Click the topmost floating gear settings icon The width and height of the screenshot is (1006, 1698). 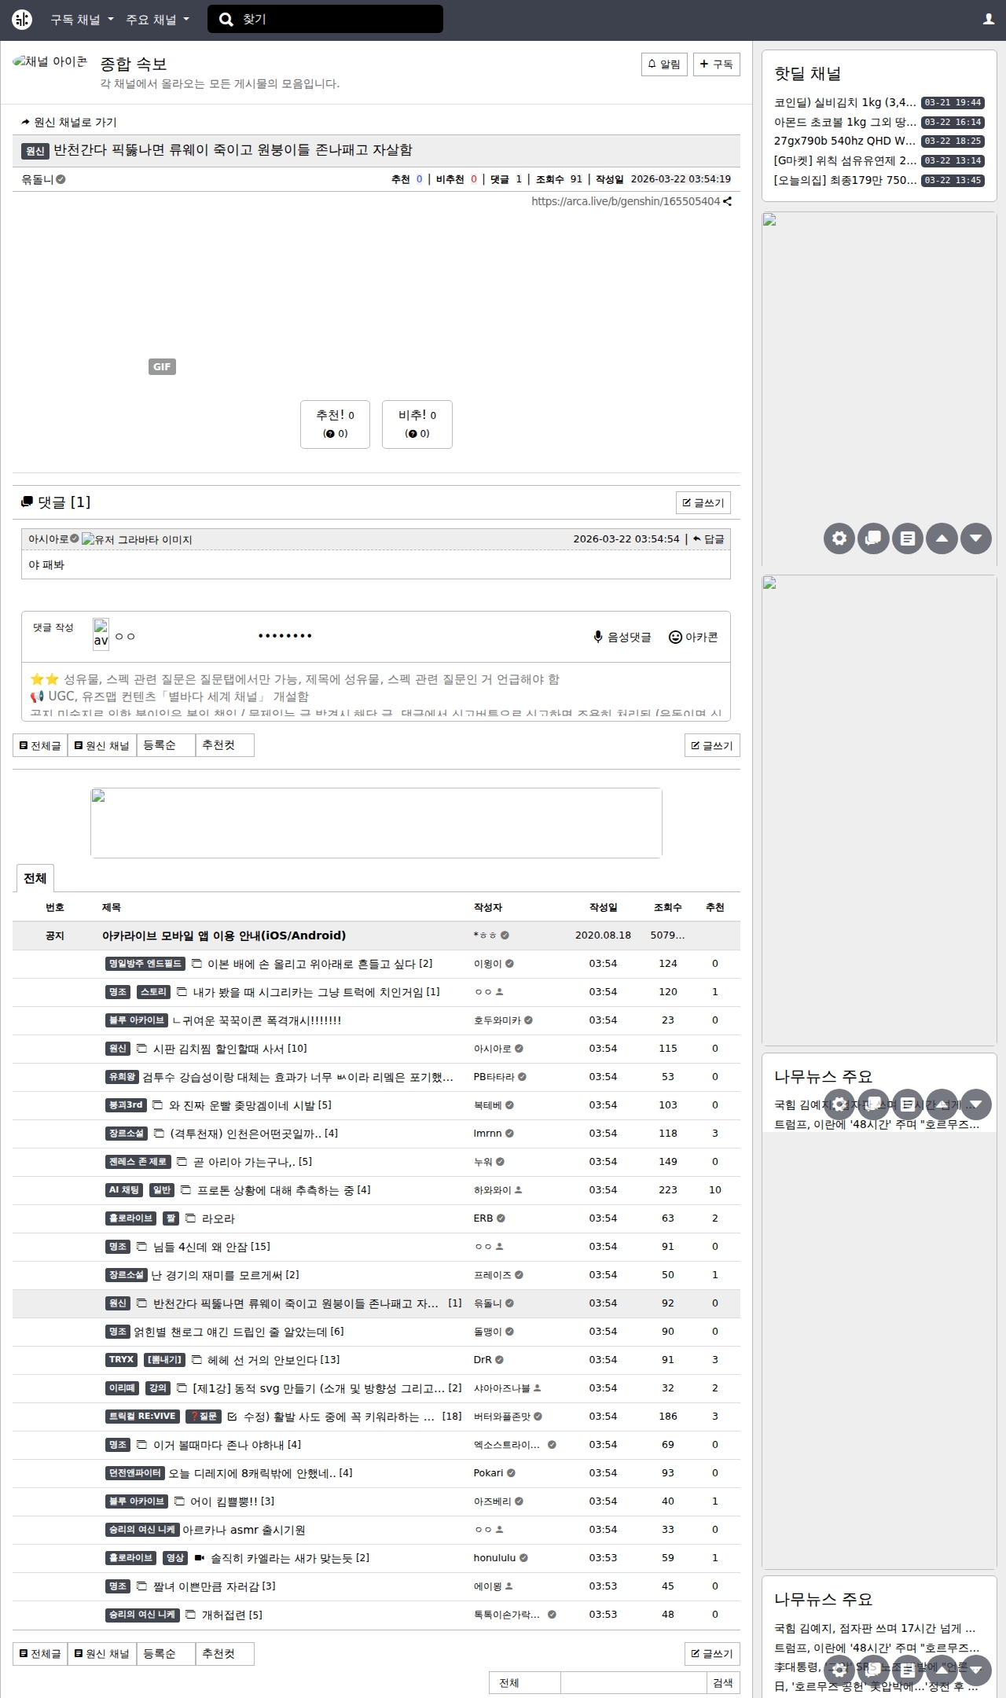(x=839, y=538)
